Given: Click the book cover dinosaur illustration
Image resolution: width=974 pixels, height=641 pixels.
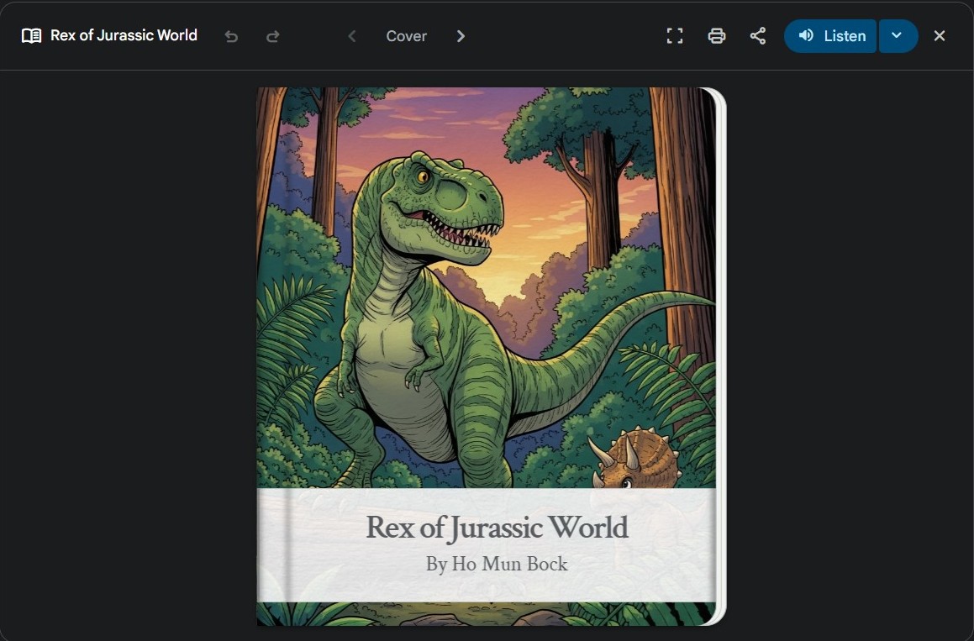Looking at the screenshot, I should 486,287.
